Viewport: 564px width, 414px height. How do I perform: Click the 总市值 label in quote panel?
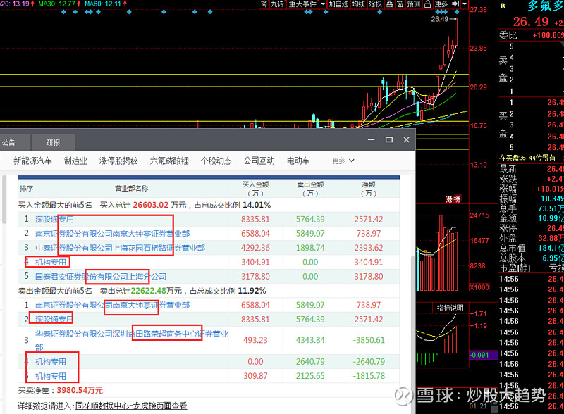point(513,248)
